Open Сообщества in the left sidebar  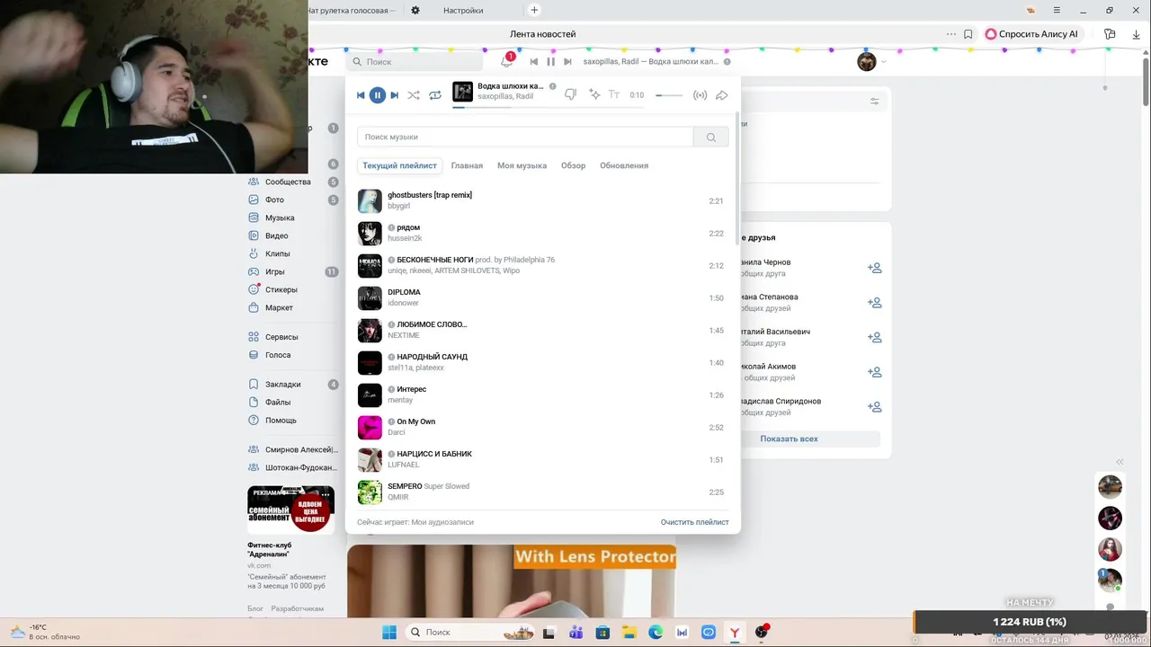point(288,182)
